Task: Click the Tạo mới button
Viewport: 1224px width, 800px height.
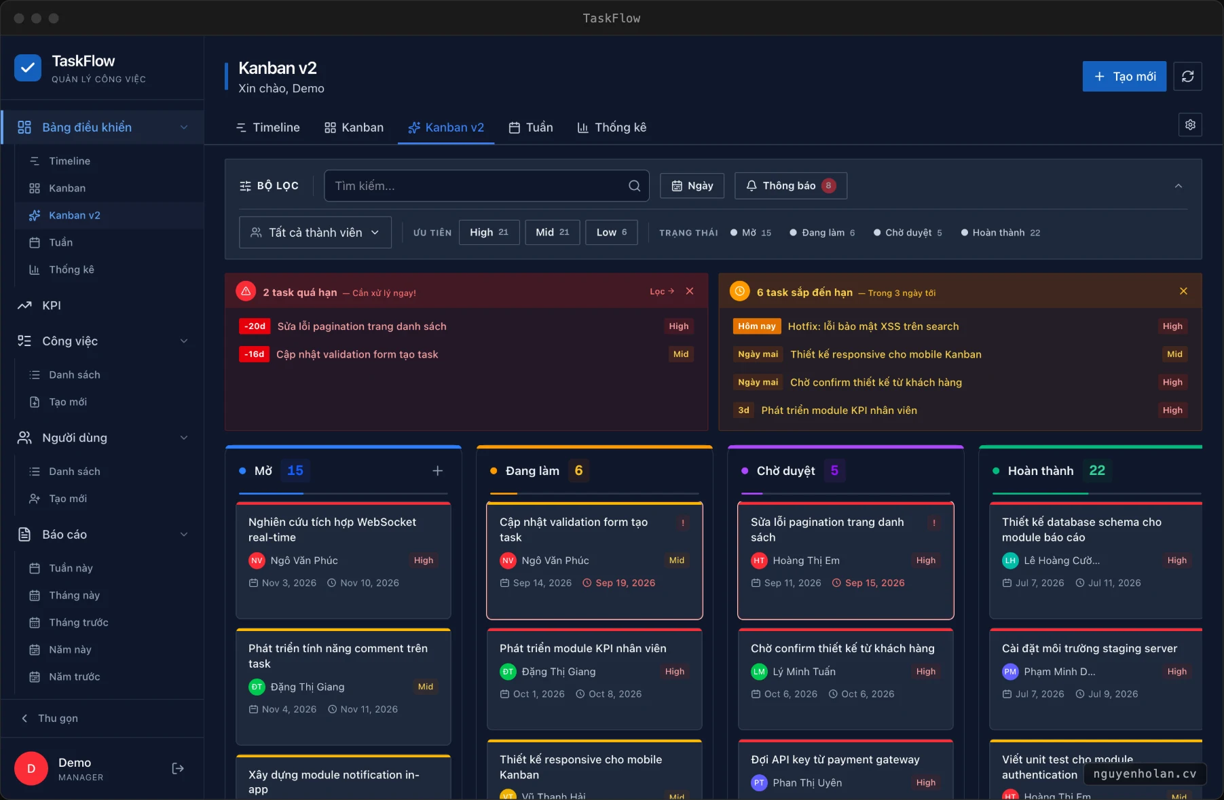Action: [1124, 77]
